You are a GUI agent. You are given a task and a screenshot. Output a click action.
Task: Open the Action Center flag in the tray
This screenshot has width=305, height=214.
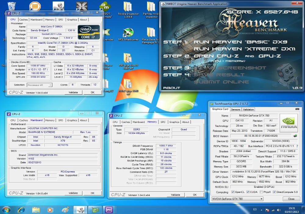pos(267,210)
